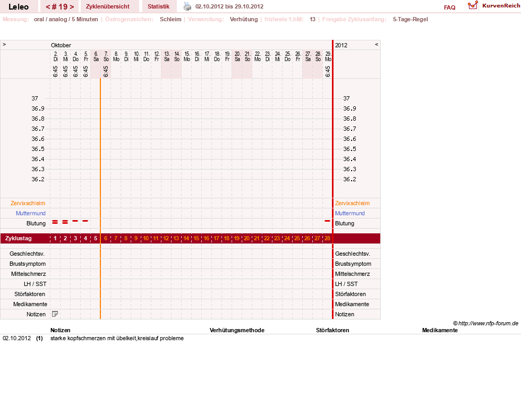
Task: Click the left orange Zervixschleim label
Action: coord(28,203)
